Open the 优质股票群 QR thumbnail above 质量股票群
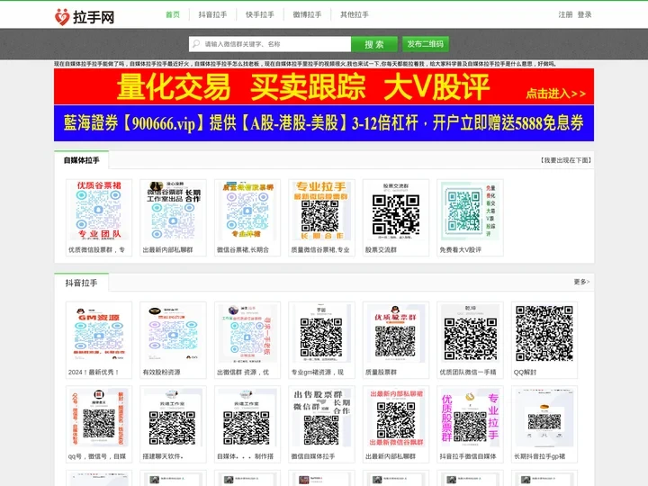Viewport: 648px width, 486px height. (396, 333)
